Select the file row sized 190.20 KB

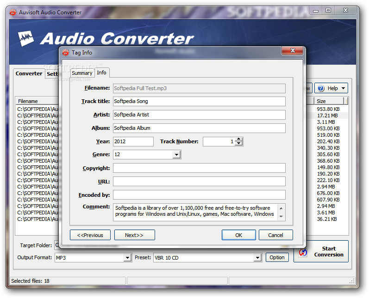click(328, 174)
